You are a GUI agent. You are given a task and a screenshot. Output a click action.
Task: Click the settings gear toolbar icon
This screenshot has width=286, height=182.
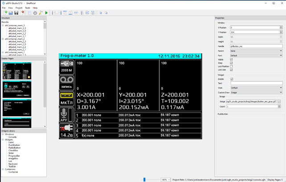point(35,13)
